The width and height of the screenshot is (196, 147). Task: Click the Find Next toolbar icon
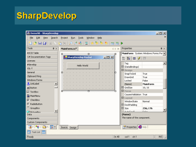click(x=75, y=43)
